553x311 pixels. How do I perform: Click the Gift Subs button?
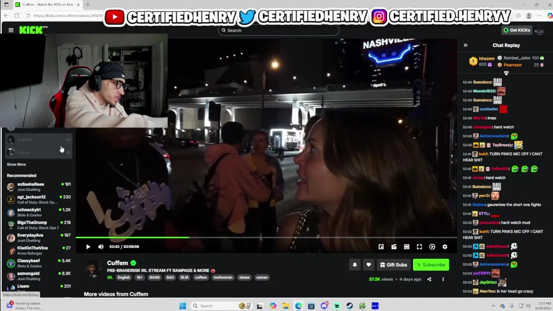(x=393, y=265)
